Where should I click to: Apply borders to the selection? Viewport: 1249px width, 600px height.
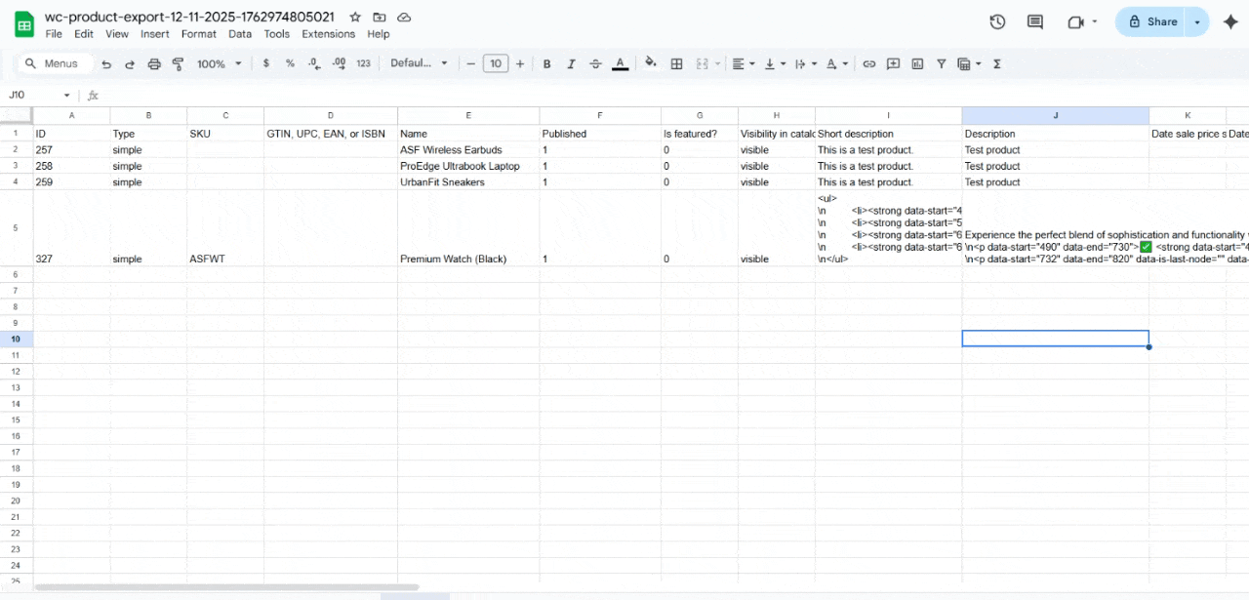[x=676, y=63]
